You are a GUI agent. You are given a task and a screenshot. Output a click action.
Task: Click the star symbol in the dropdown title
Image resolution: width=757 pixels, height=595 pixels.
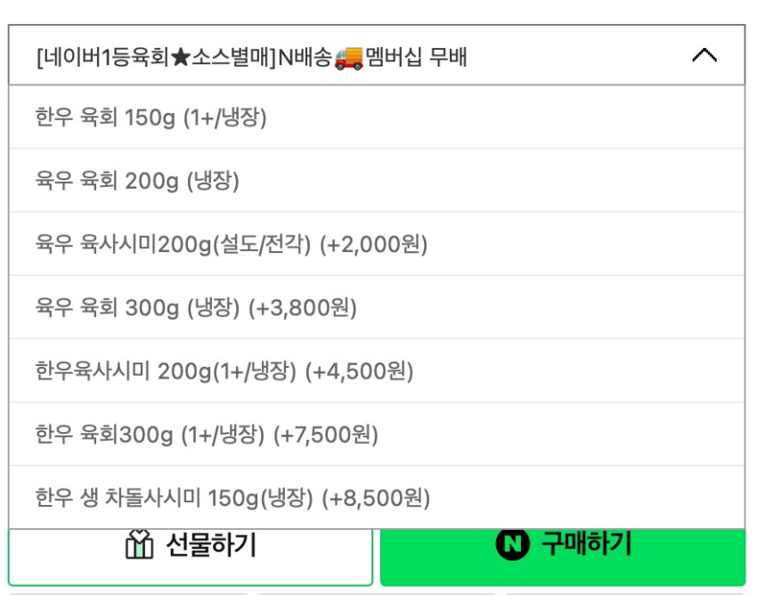coord(177,58)
